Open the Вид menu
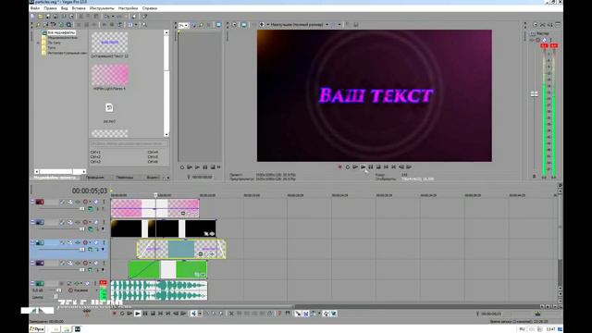This screenshot has height=333, width=592. click(x=65, y=8)
